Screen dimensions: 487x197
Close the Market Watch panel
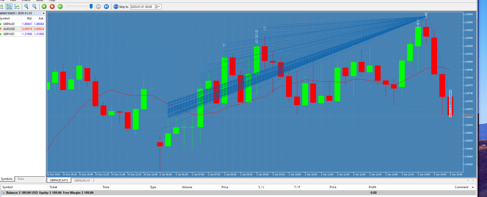click(x=43, y=13)
